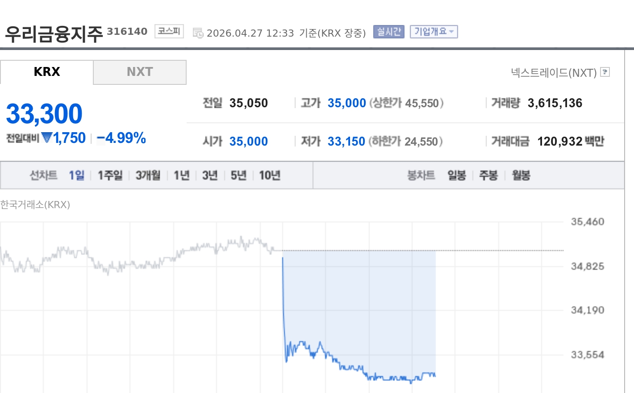Switch to the NXT tab
This screenshot has width=634, height=393.
coord(140,72)
